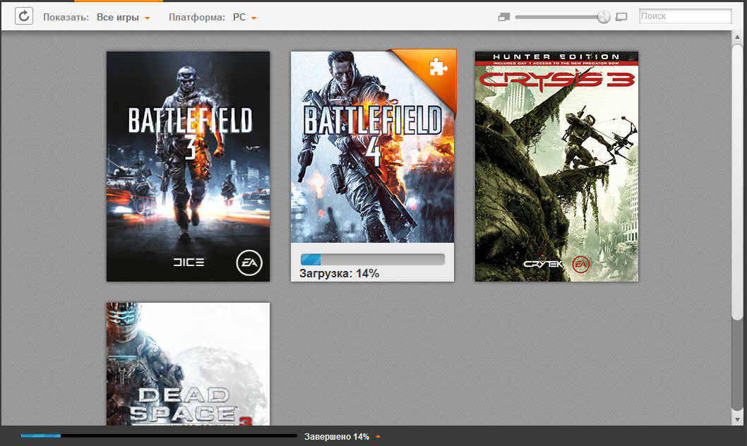Click the 'Завершено 14%' status text
Screen dimensions: 747x446
click(x=337, y=437)
